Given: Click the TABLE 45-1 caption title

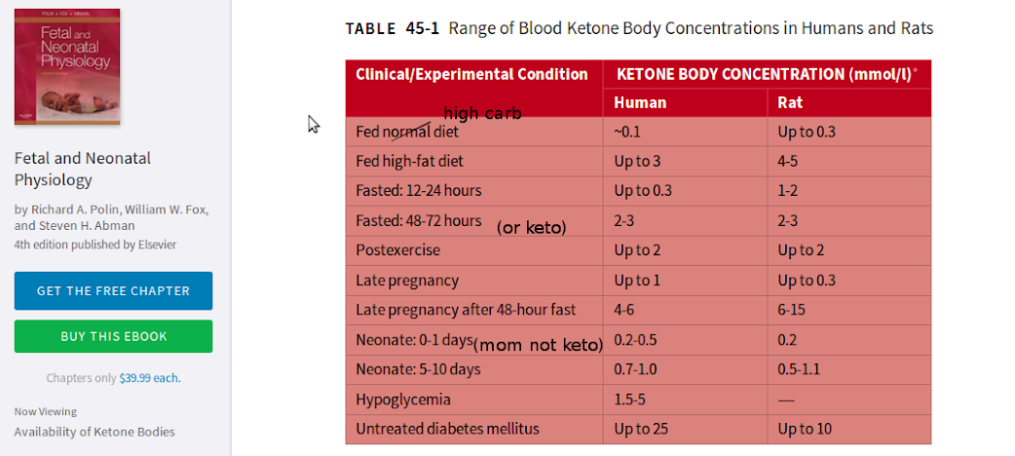Looking at the screenshot, I should click(x=639, y=28).
